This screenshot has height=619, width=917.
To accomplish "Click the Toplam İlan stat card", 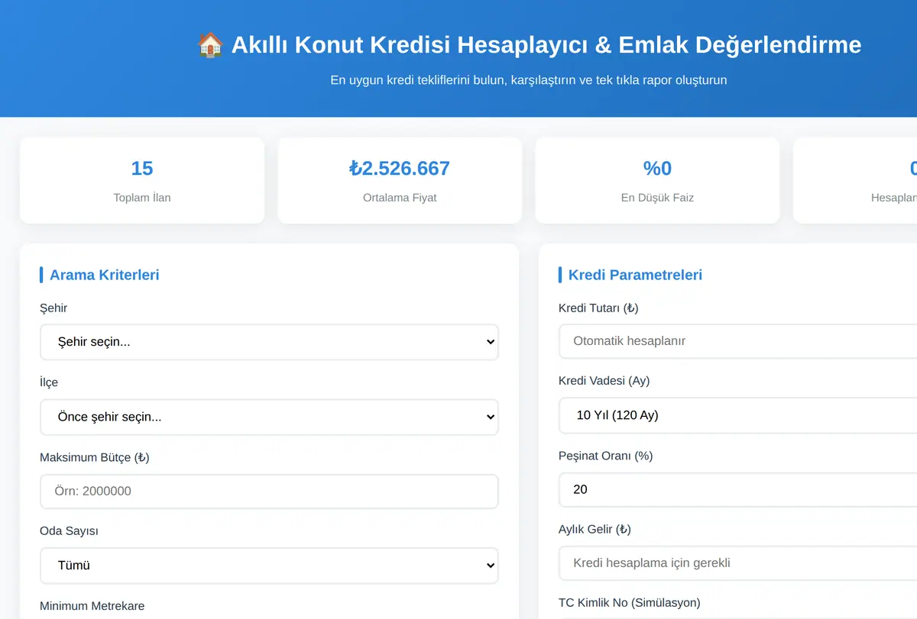I will coord(142,180).
